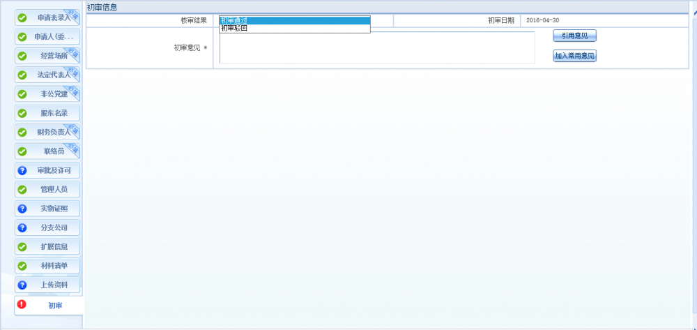This screenshot has width=697, height=330.
Task: Click blue question icon beside 分支公司
Action: click(22, 227)
